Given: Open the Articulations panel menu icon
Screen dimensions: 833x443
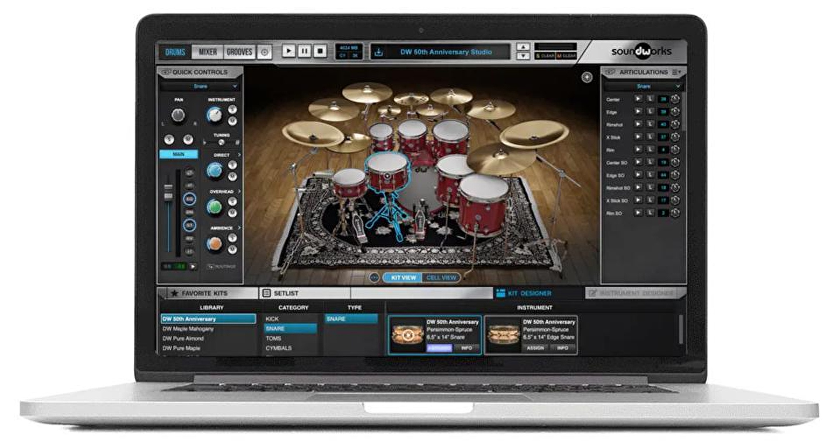Looking at the screenshot, I should click(676, 72).
